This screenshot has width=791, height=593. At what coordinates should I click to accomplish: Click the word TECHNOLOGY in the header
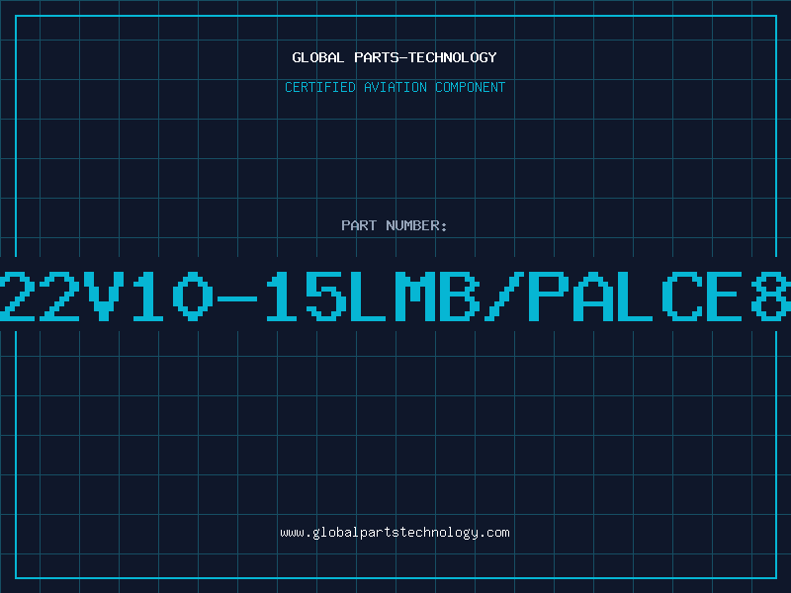point(453,57)
